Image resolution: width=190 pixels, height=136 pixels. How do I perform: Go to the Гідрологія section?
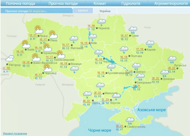click(131, 4)
